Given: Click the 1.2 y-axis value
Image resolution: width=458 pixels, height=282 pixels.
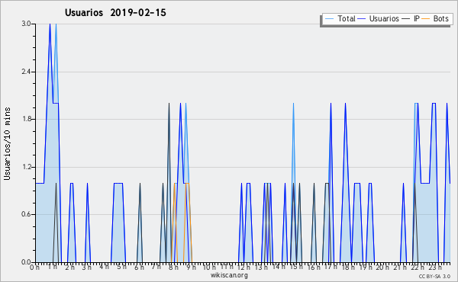Looking at the screenshot, I should pos(26,167).
